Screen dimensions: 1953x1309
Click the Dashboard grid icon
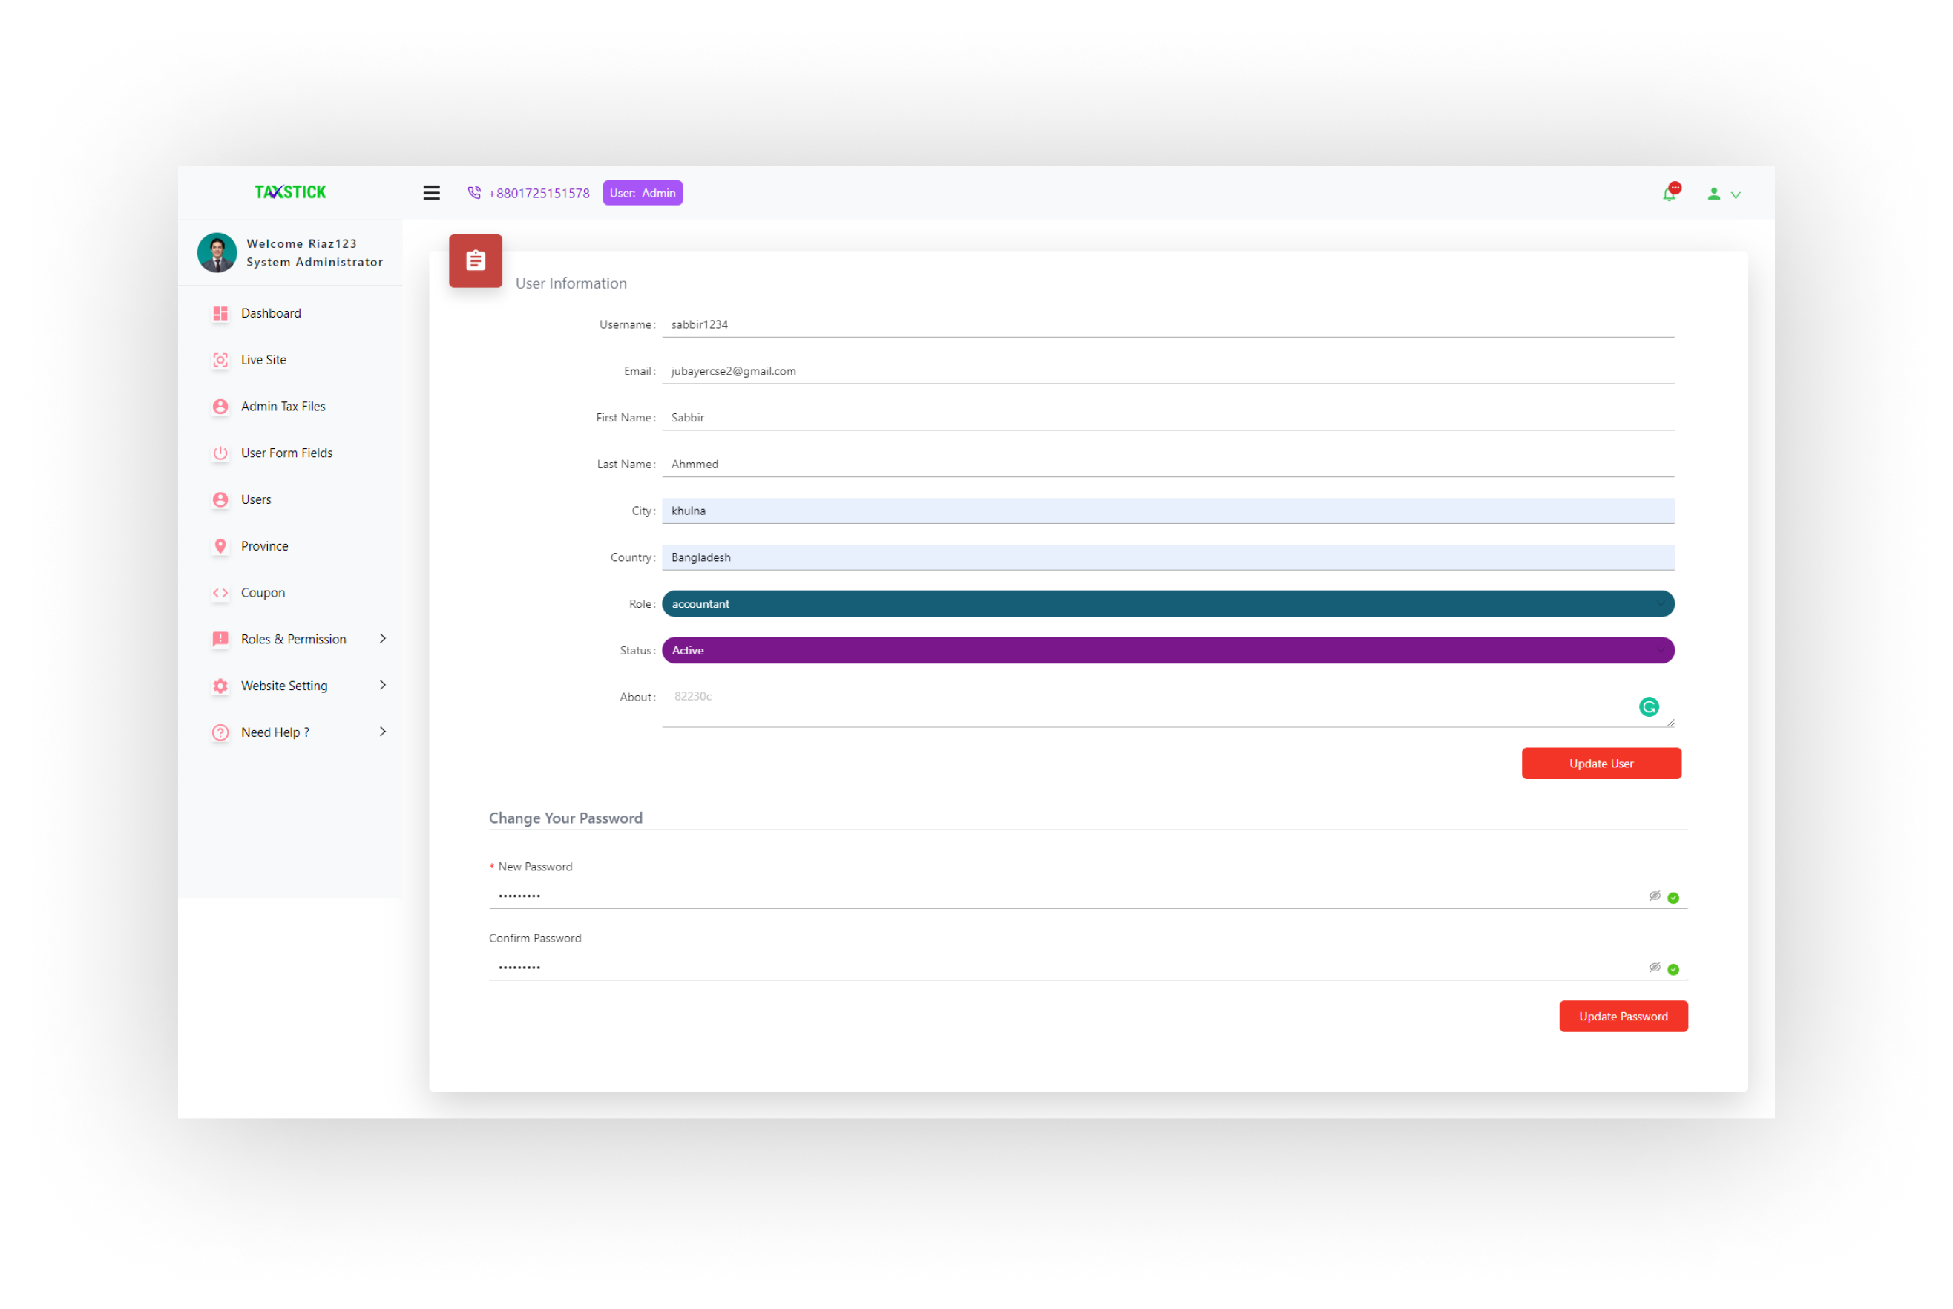(220, 313)
